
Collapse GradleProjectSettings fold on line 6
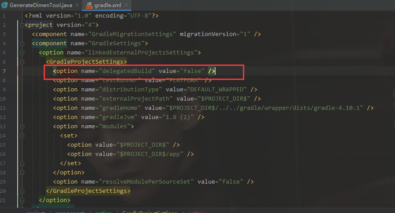22,62
